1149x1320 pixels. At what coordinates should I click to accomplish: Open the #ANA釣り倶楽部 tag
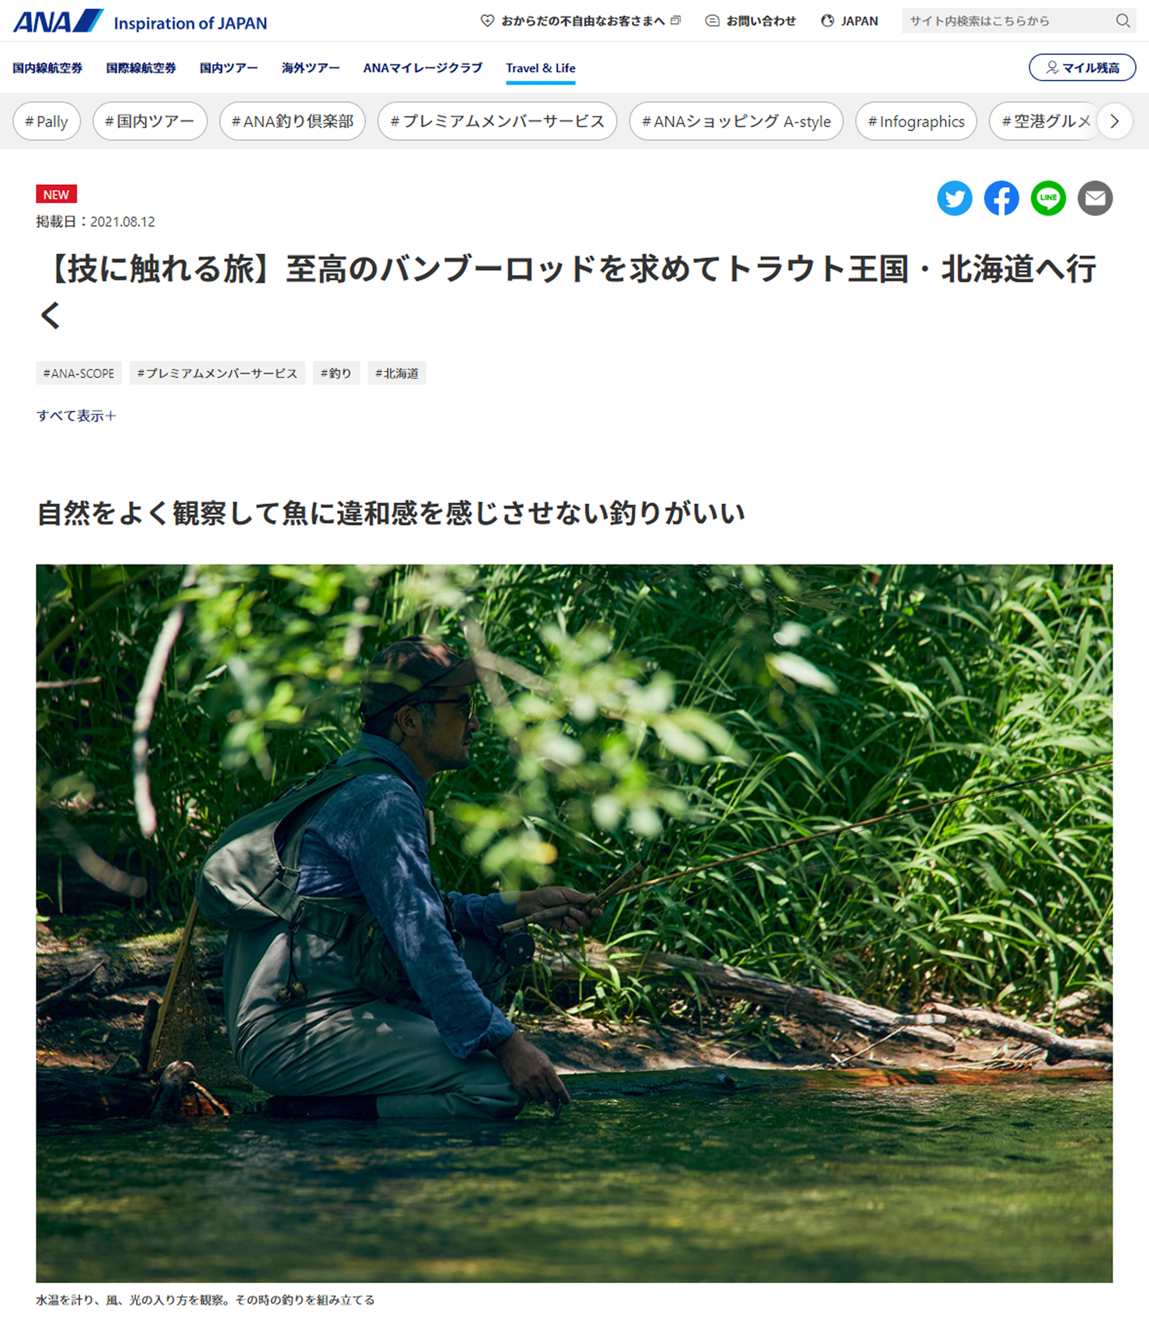(x=292, y=121)
